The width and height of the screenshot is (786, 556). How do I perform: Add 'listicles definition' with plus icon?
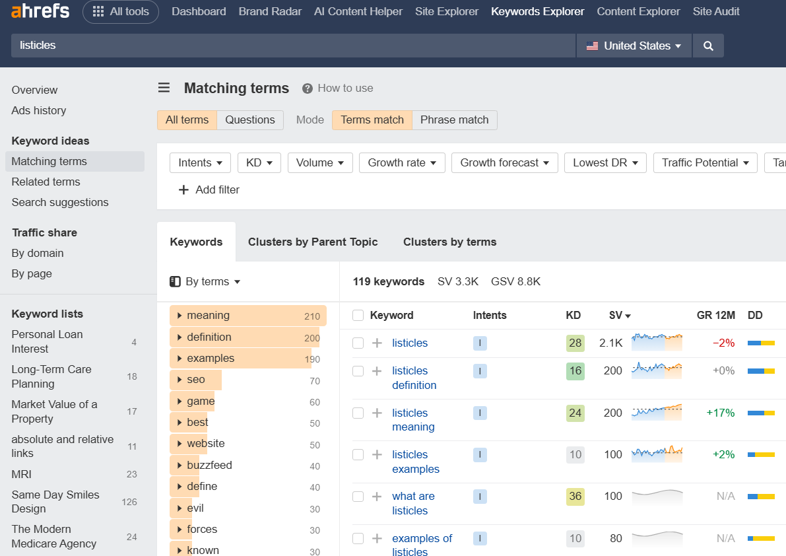coord(377,371)
